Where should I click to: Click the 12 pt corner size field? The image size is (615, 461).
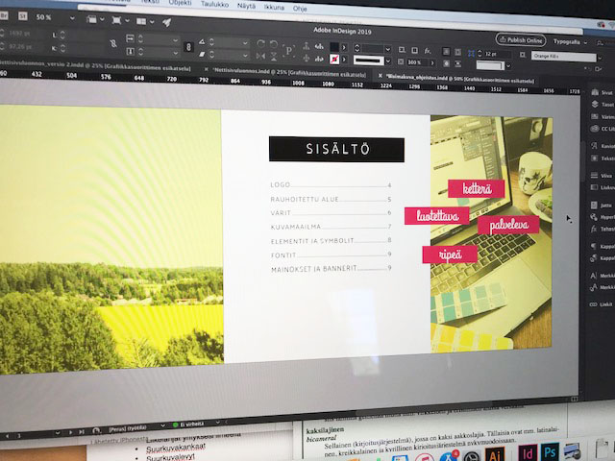pos(498,54)
